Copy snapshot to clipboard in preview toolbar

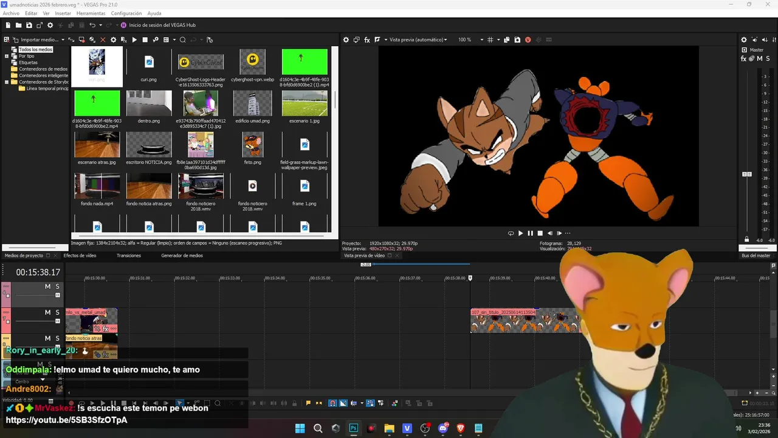tap(507, 40)
